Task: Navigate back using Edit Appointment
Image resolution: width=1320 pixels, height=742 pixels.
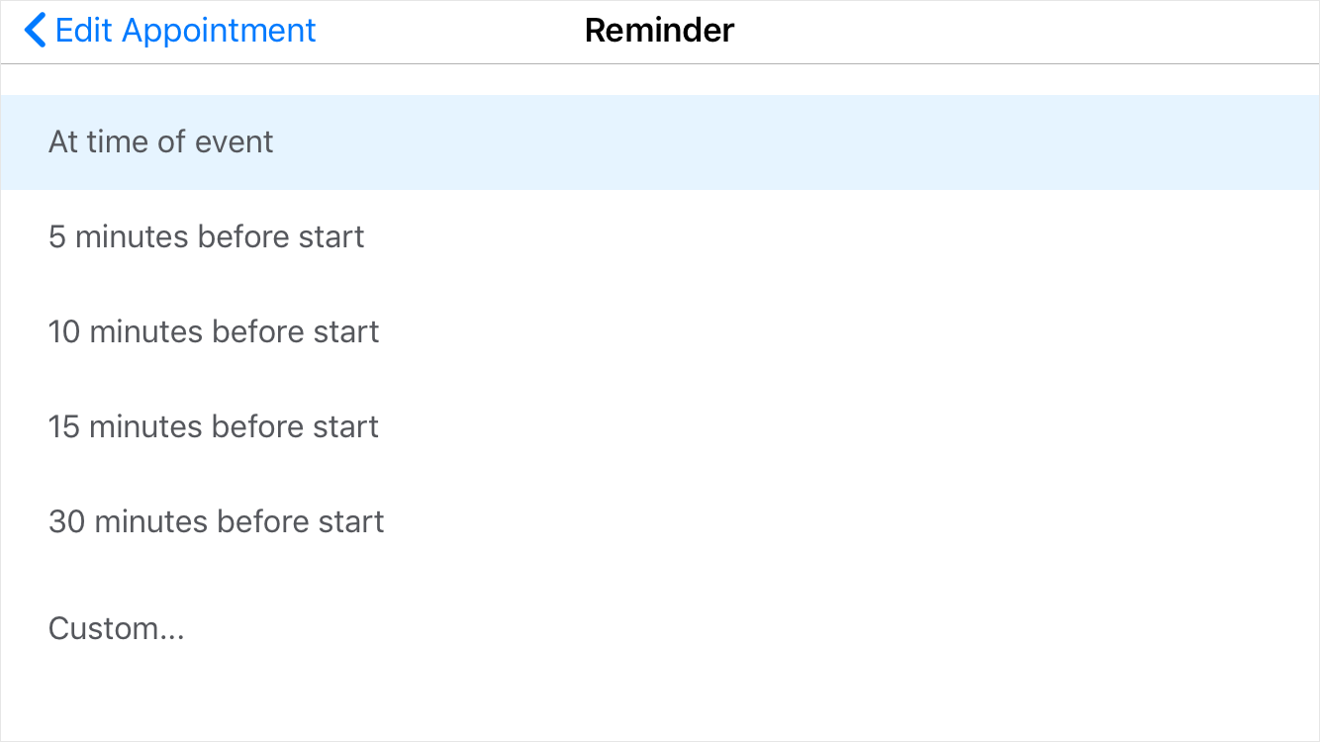Action: (x=184, y=30)
